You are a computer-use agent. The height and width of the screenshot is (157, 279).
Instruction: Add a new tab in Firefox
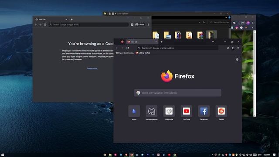click(x=161, y=42)
